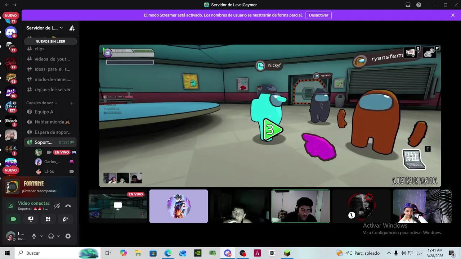Open the Blessed server icon
461x259 pixels.
point(11,121)
